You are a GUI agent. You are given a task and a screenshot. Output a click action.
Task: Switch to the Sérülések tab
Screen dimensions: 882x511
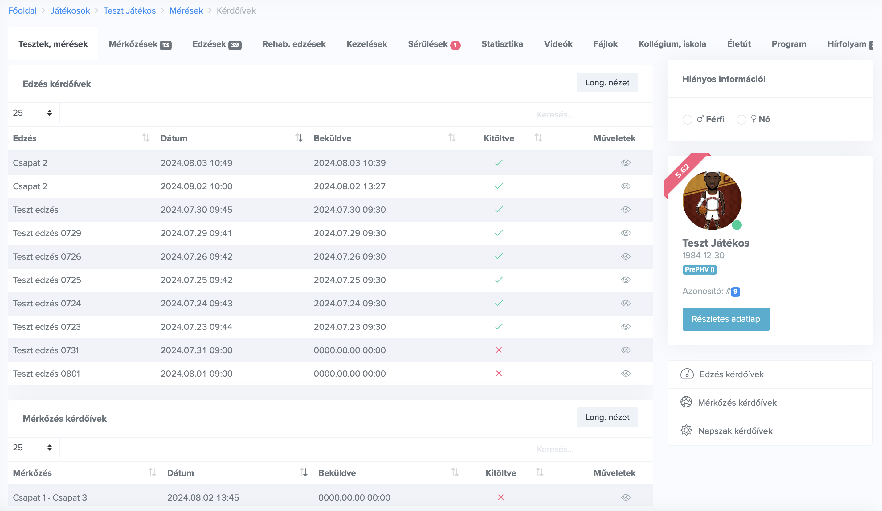click(x=434, y=44)
